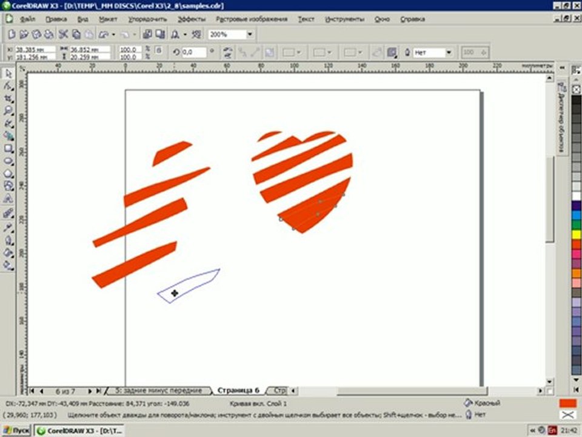
Task: Click the New document icon
Action: pos(12,35)
